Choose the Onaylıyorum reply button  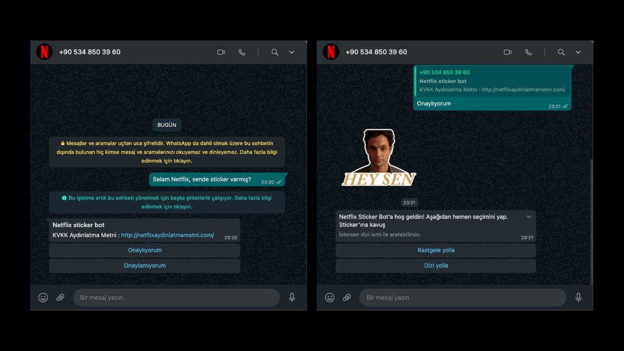[x=145, y=250]
